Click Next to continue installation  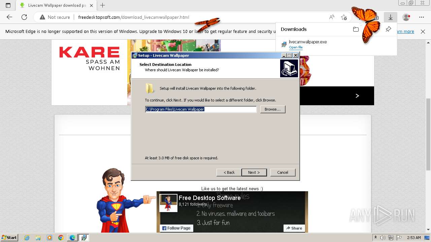pyautogui.click(x=254, y=172)
